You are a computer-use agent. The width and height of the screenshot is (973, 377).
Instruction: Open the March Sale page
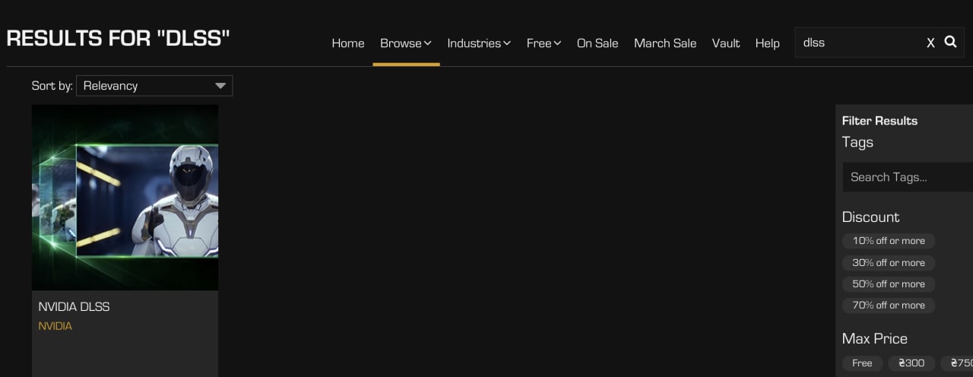(x=665, y=43)
